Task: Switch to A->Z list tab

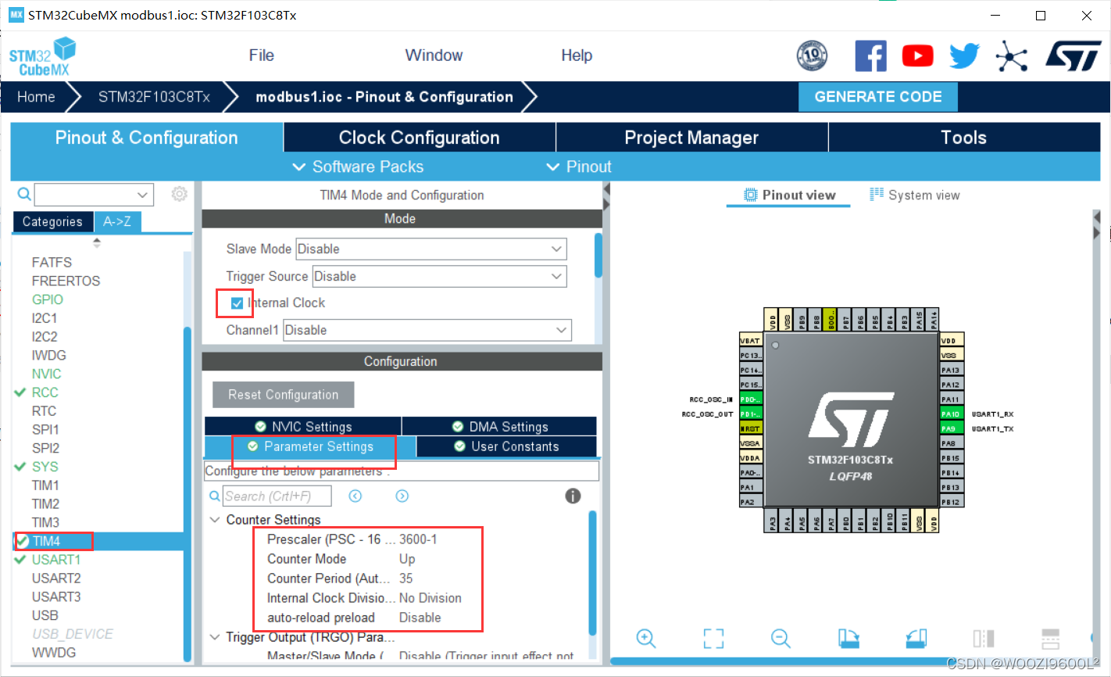Action: [x=117, y=222]
